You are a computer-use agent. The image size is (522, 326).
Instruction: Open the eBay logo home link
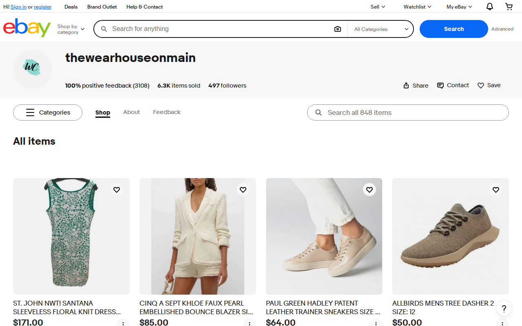(27, 28)
